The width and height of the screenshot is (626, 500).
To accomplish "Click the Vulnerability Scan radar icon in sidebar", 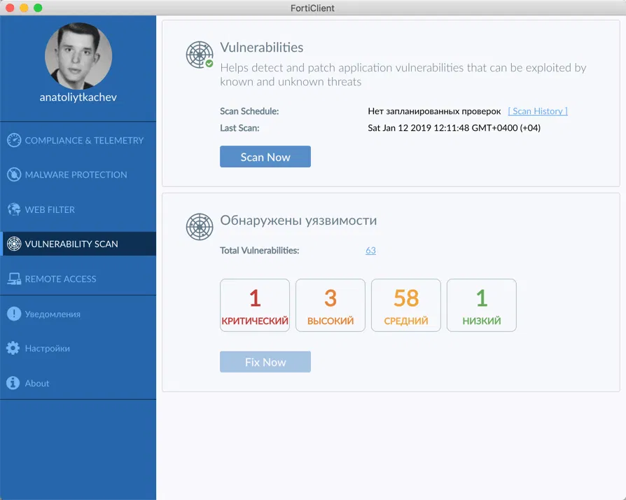I will click(x=14, y=244).
